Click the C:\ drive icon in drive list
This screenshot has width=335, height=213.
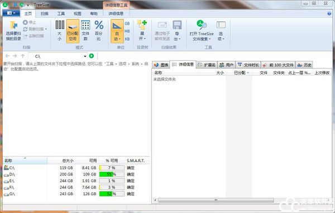6,168
